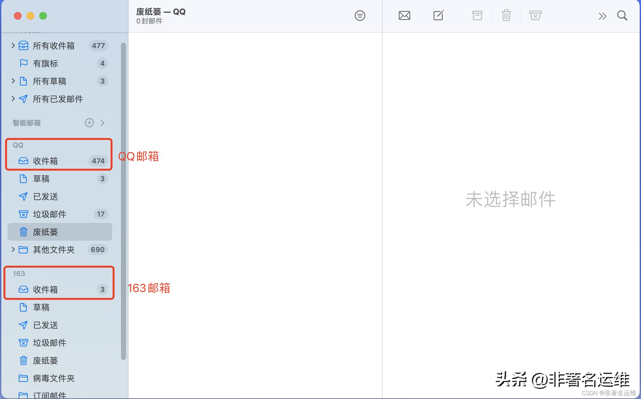Compose a new email message
641x399 pixels.
click(438, 15)
